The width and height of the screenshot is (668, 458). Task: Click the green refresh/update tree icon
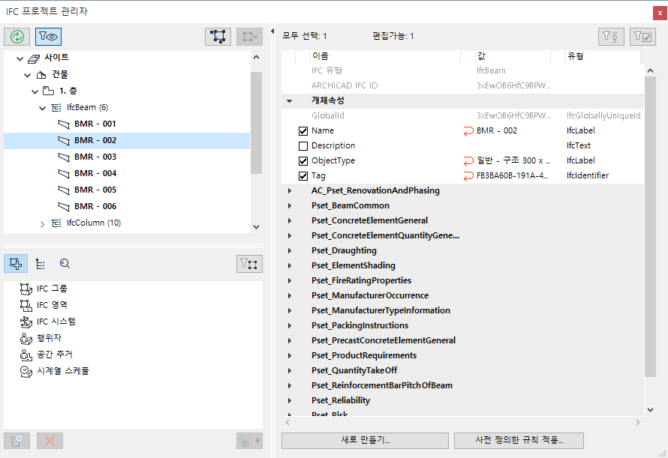point(17,37)
